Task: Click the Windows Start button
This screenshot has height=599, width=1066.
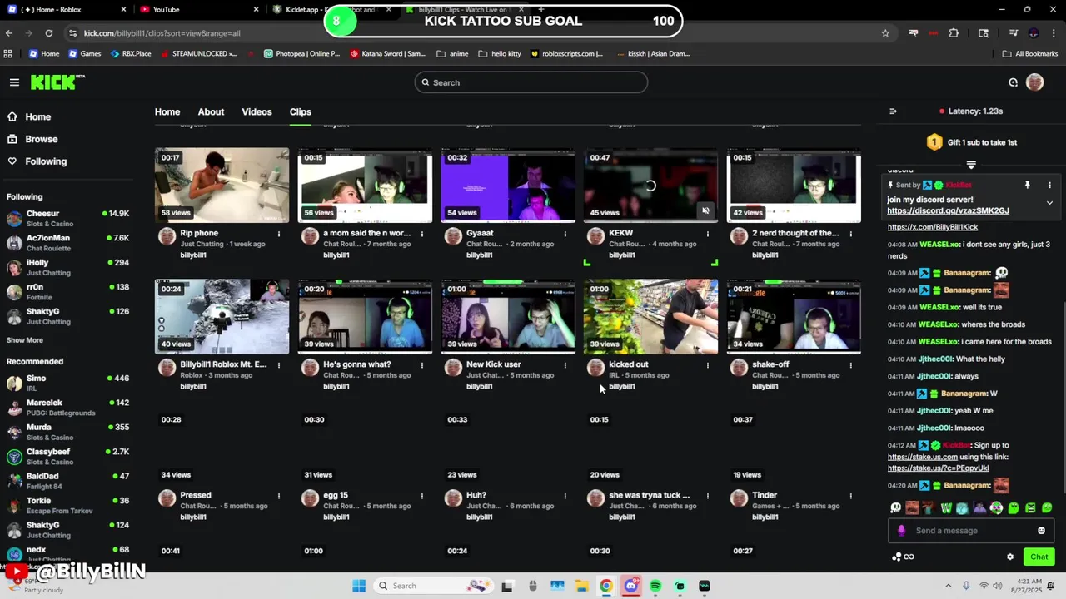Action: (x=359, y=586)
